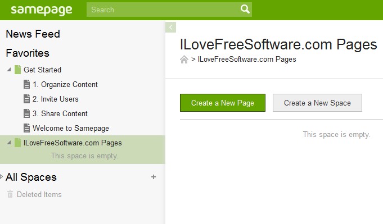The height and width of the screenshot is (224, 383).
Task: Click page icon beside 2. Invite Users
Action: click(26, 99)
